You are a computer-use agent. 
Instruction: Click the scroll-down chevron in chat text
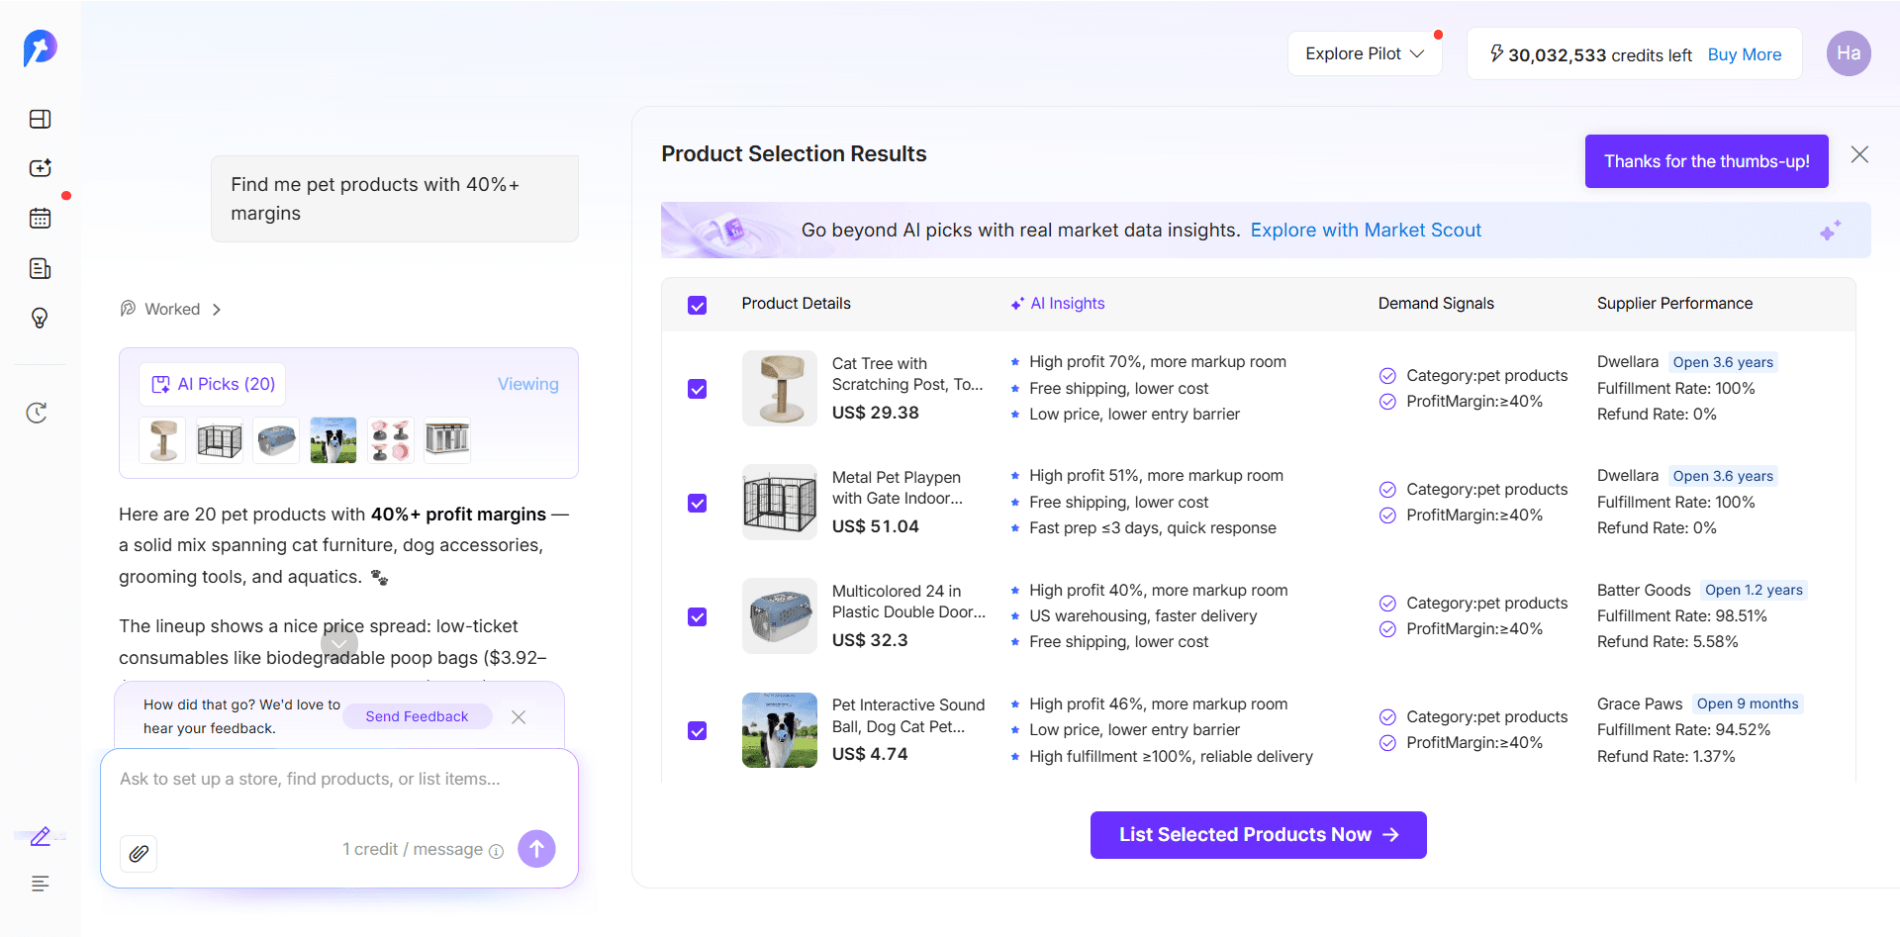(339, 643)
